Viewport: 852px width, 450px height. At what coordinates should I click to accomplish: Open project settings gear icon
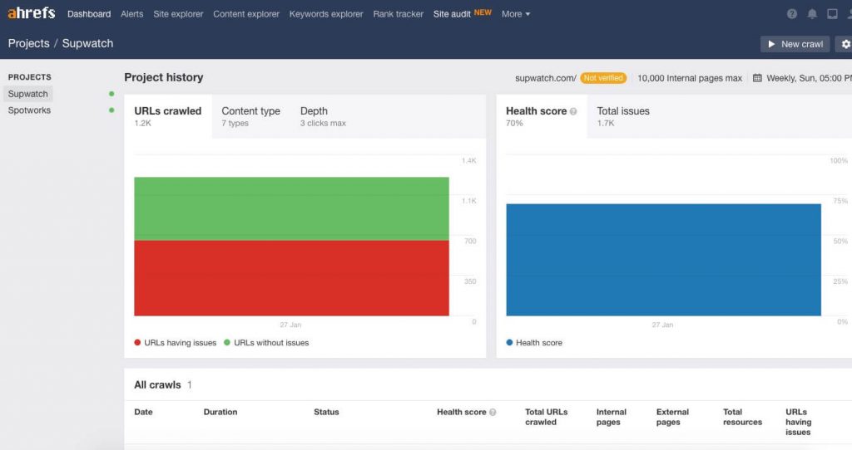845,44
